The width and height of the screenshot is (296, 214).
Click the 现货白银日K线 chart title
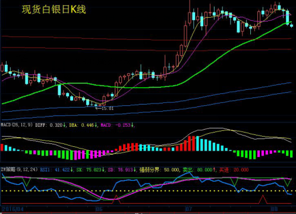[53, 10]
